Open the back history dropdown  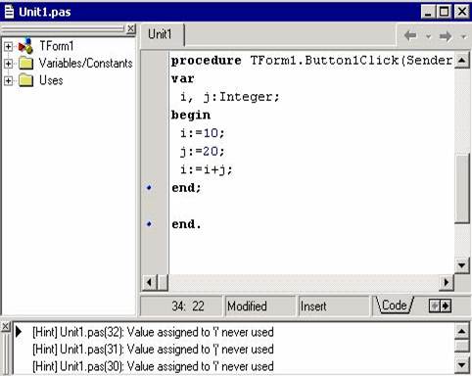coord(428,36)
